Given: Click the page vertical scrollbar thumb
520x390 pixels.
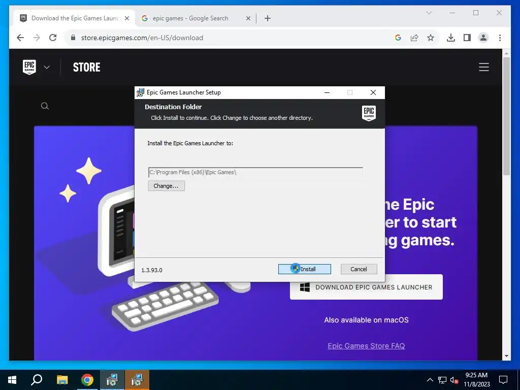Looking at the screenshot, I should [x=506, y=116].
